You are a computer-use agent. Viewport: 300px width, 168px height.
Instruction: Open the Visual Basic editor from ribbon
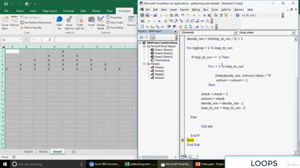click(x=5, y=23)
